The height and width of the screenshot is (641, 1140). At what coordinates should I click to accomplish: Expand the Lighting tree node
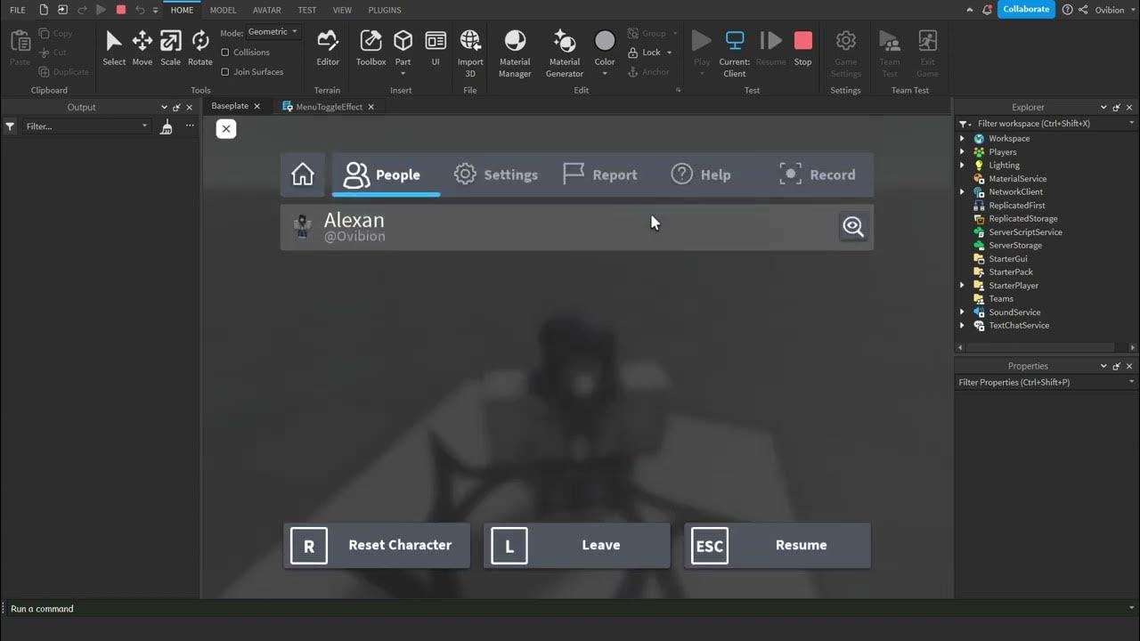point(962,166)
